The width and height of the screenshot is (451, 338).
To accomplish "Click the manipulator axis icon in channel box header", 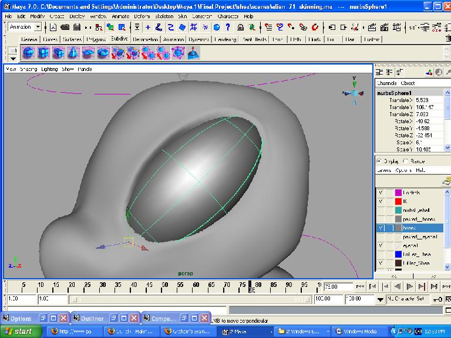I will tap(429, 72).
